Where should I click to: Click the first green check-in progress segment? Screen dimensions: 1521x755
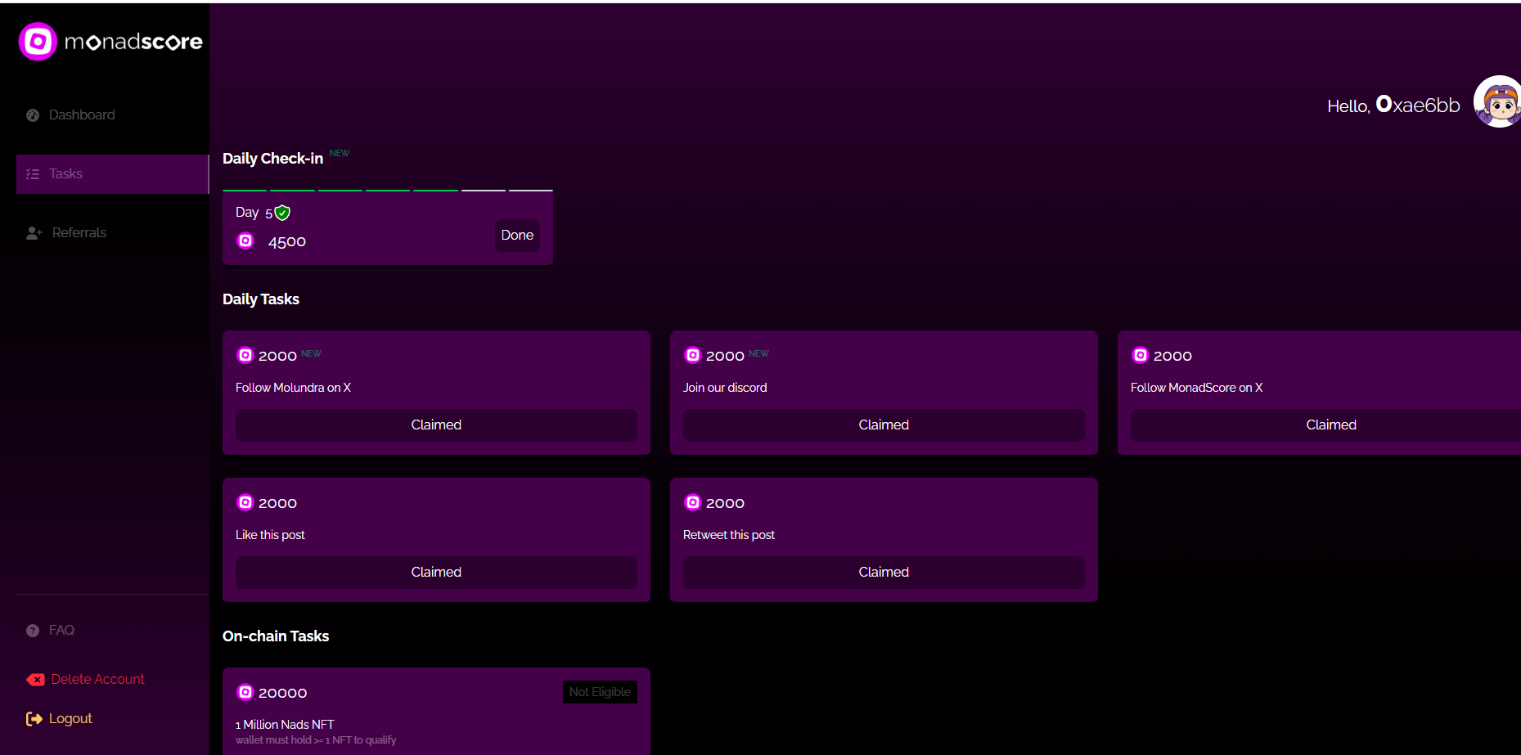click(245, 191)
